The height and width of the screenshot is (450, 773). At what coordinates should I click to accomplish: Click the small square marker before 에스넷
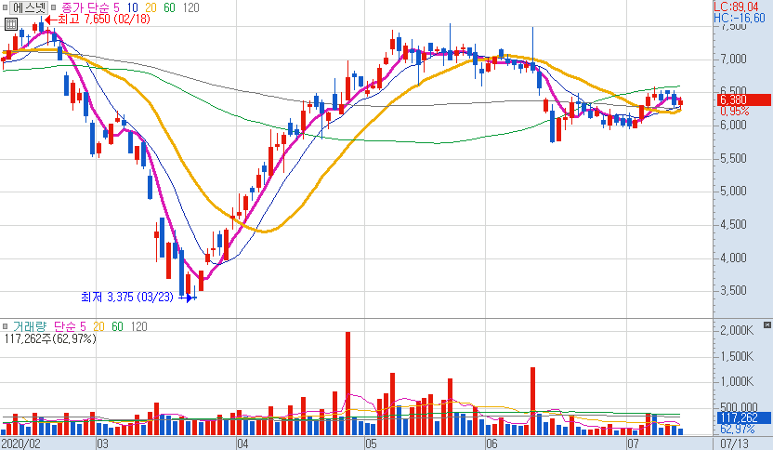tap(5, 7)
